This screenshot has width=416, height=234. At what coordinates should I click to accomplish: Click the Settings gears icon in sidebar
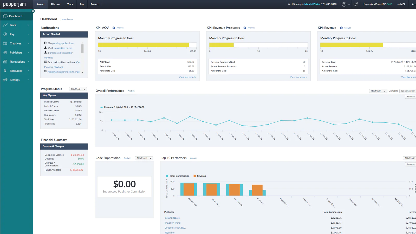tap(5, 80)
